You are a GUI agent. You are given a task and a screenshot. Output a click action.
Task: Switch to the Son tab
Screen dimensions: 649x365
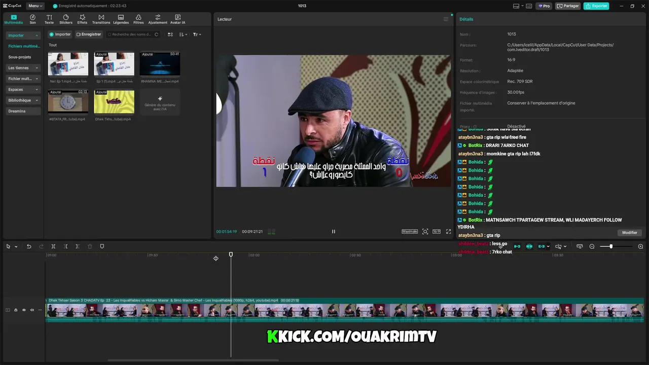(32, 19)
